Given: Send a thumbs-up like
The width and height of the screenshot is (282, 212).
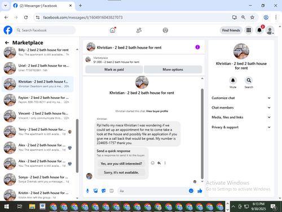Looking at the screenshot, I should point(200,191).
